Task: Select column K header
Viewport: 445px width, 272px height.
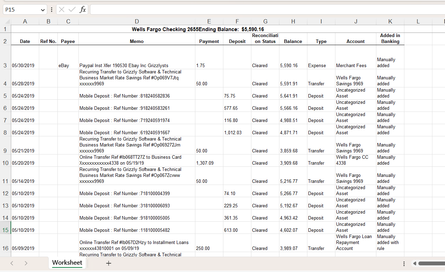Action: click(x=390, y=21)
